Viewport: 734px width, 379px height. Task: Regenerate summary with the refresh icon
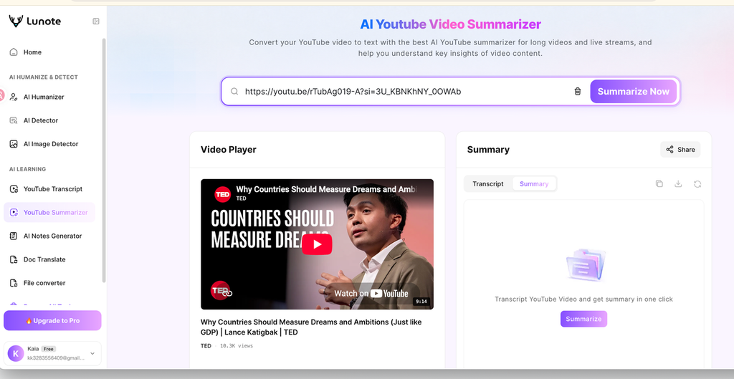tap(697, 184)
